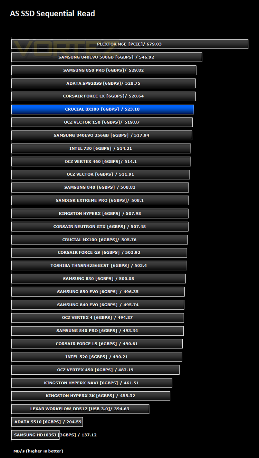This screenshot has height=458, width=259.
Task: Click the Corsair Force LX bar
Action: click(x=104, y=96)
